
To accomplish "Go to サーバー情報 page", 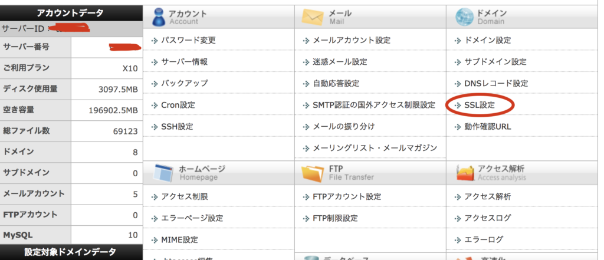I will (x=184, y=62).
